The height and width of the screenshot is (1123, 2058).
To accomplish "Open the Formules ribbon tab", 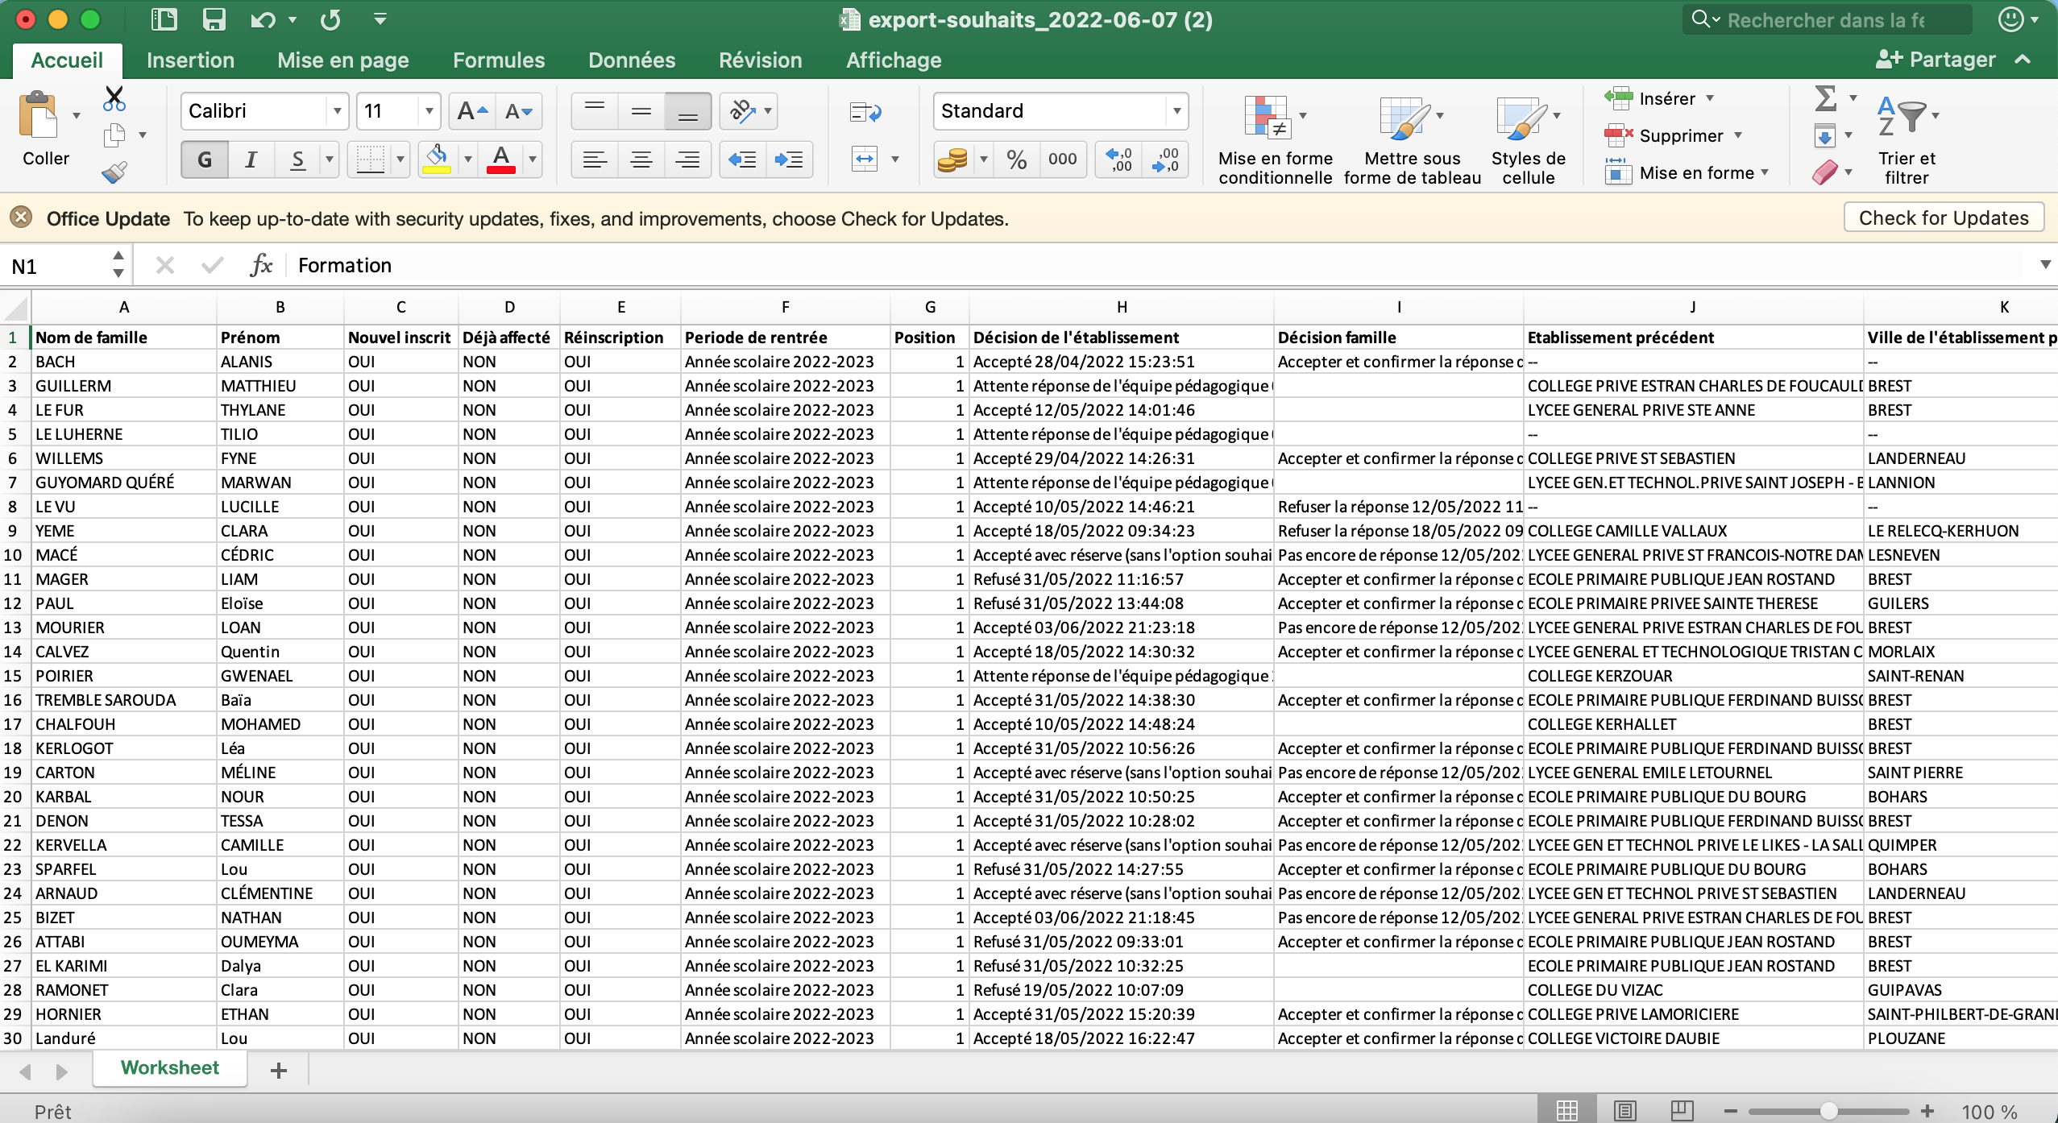I will coord(499,60).
